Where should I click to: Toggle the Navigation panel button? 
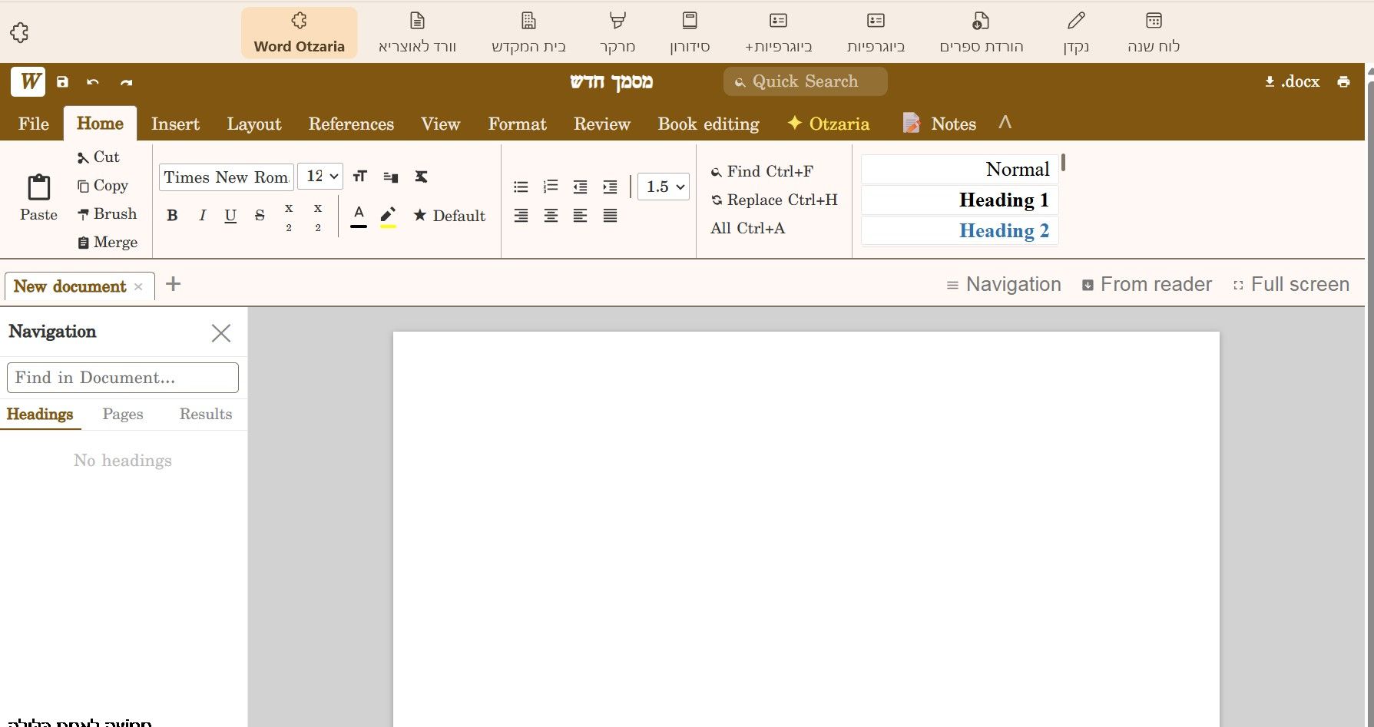(x=1003, y=285)
